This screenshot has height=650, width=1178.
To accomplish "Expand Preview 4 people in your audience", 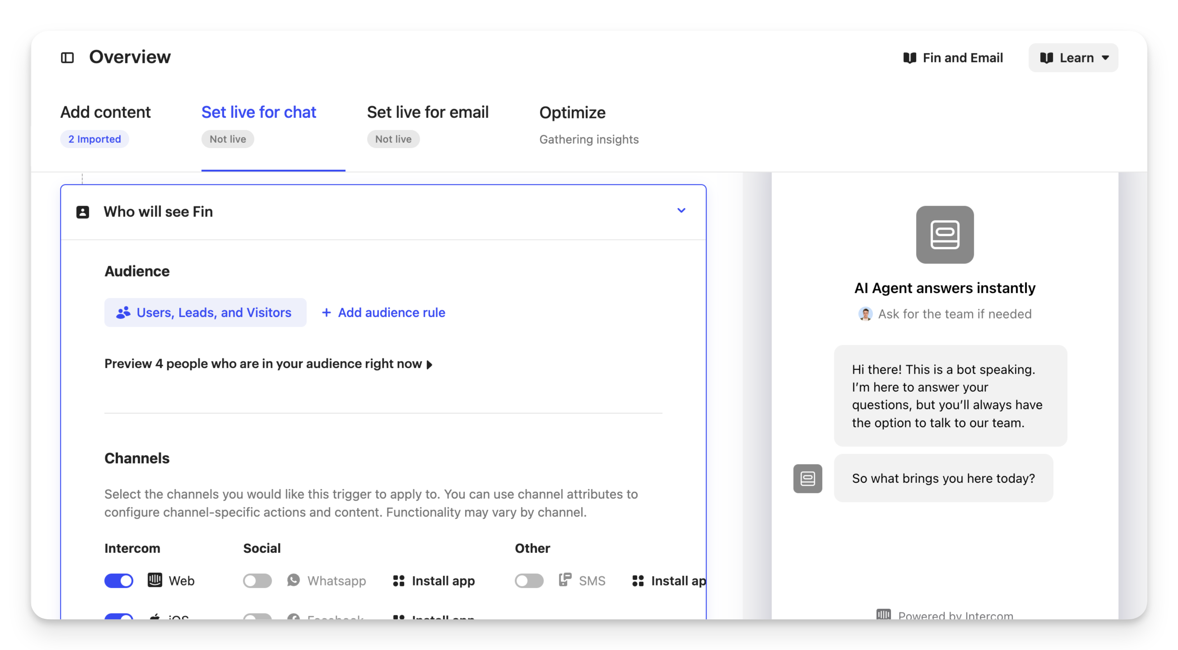I will tap(269, 364).
